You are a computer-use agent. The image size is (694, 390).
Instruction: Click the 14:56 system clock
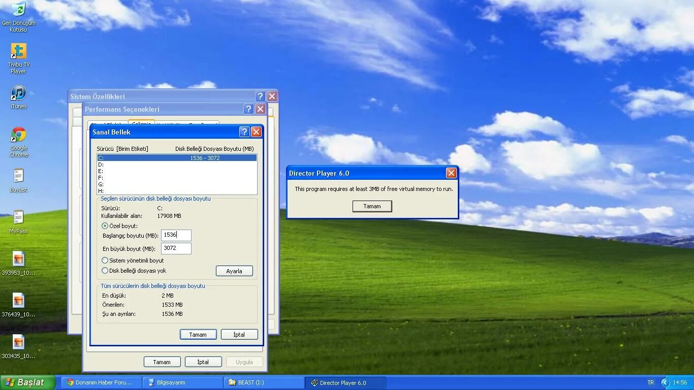[680, 382]
